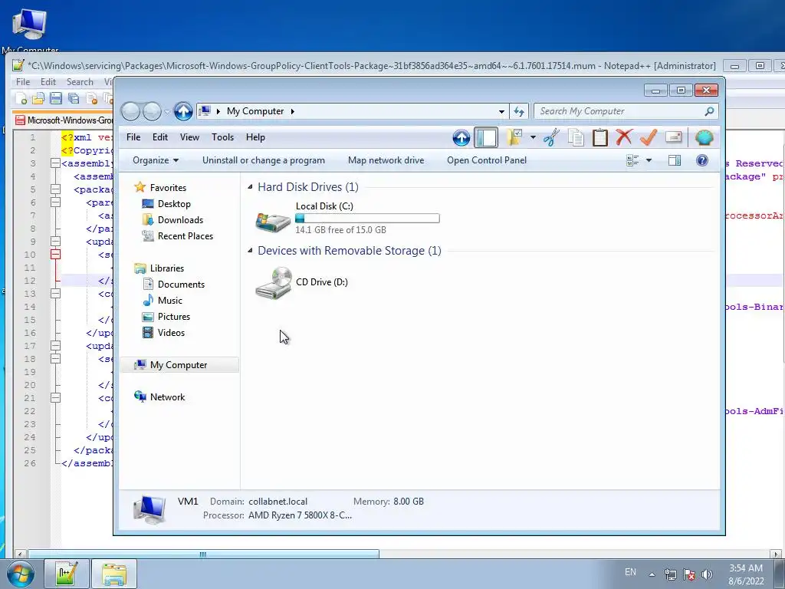The width and height of the screenshot is (785, 589).
Task: Click Map network drive
Action: tap(386, 160)
